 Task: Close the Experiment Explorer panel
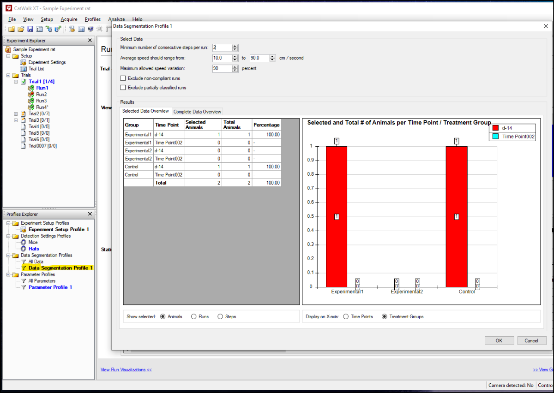(x=90, y=40)
